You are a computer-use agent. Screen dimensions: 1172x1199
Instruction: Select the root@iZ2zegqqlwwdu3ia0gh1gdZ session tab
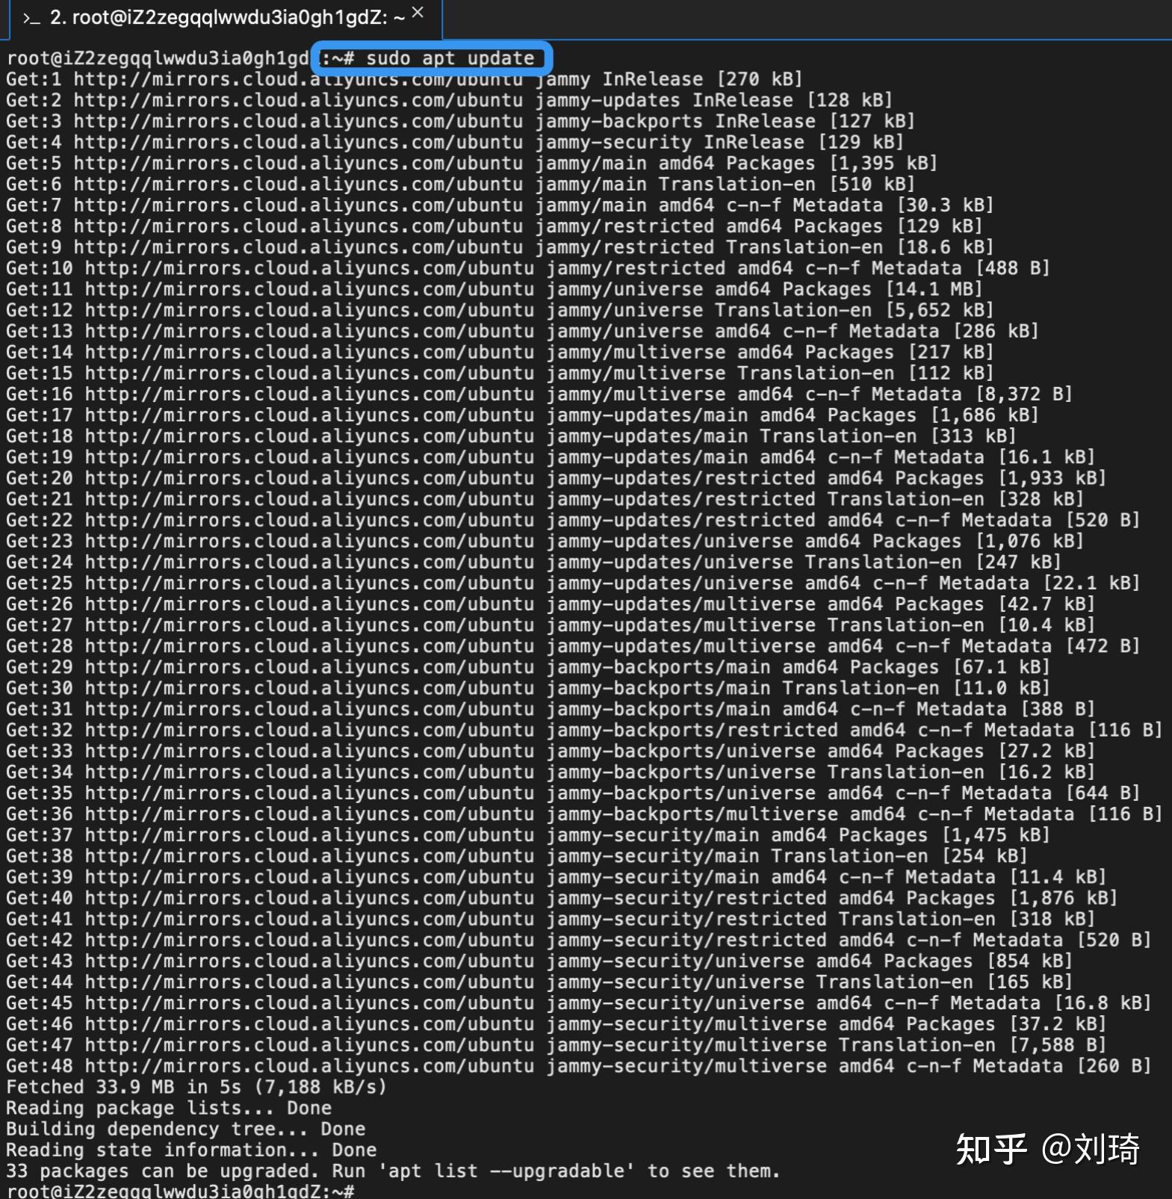click(226, 18)
